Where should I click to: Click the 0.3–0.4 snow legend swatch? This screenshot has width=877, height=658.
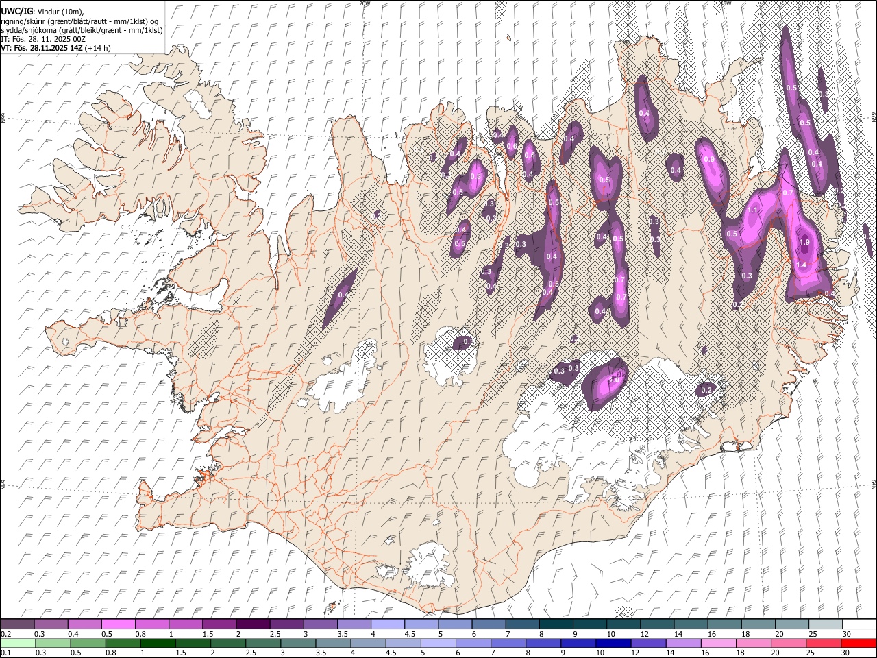click(51, 624)
